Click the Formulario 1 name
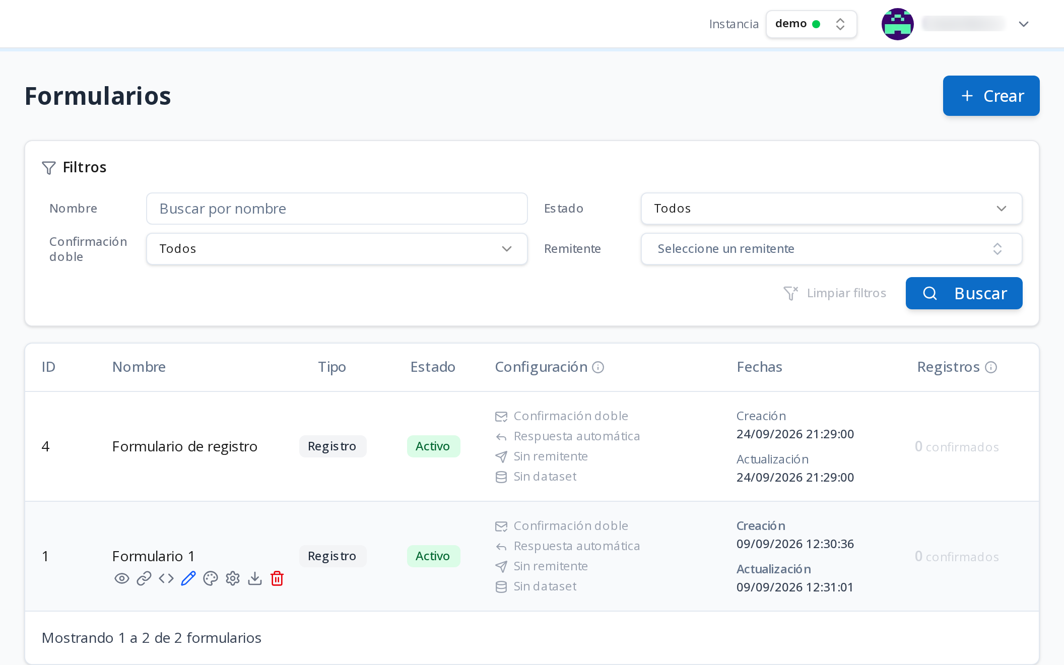Image resolution: width=1064 pixels, height=665 pixels. pos(153,556)
